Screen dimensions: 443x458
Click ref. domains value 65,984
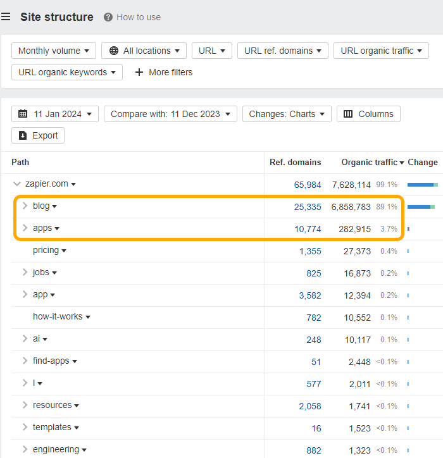coord(308,185)
